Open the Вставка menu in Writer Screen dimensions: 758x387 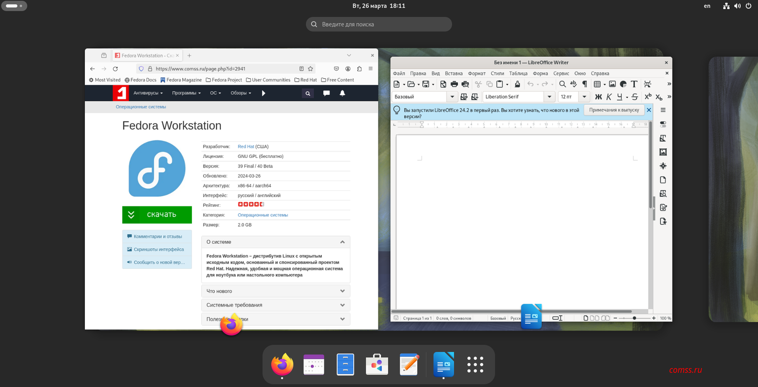point(454,73)
